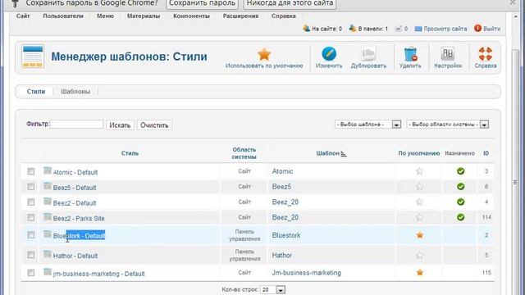Click the Очистить clear button
Image resolution: width=525 pixels, height=295 pixels.
pos(154,125)
